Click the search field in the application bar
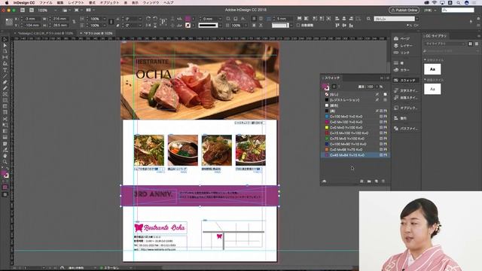The width and height of the screenshot is (482, 271). (x=458, y=10)
